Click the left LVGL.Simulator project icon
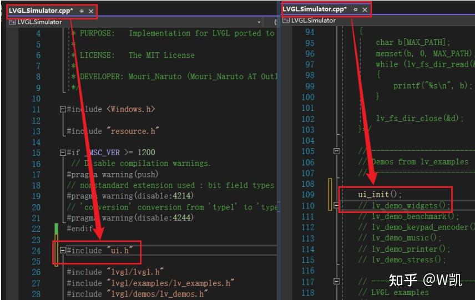The image size is (475, 300). pos(12,22)
